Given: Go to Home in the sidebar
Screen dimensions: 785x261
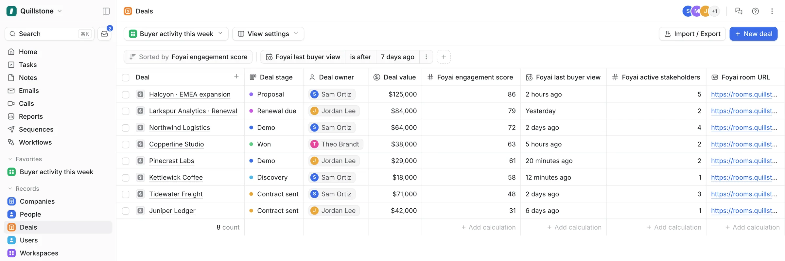Looking at the screenshot, I should 58,52.
